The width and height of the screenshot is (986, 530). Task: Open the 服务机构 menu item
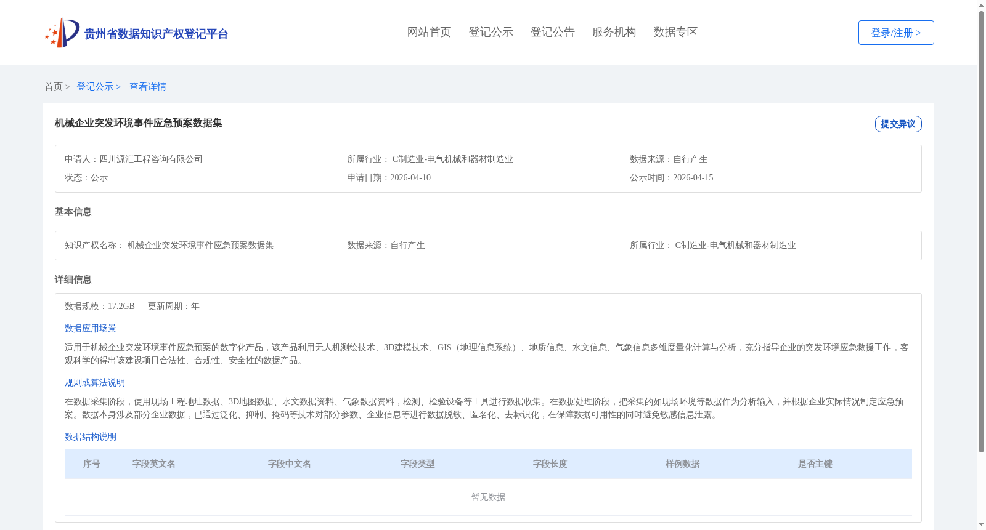(614, 32)
